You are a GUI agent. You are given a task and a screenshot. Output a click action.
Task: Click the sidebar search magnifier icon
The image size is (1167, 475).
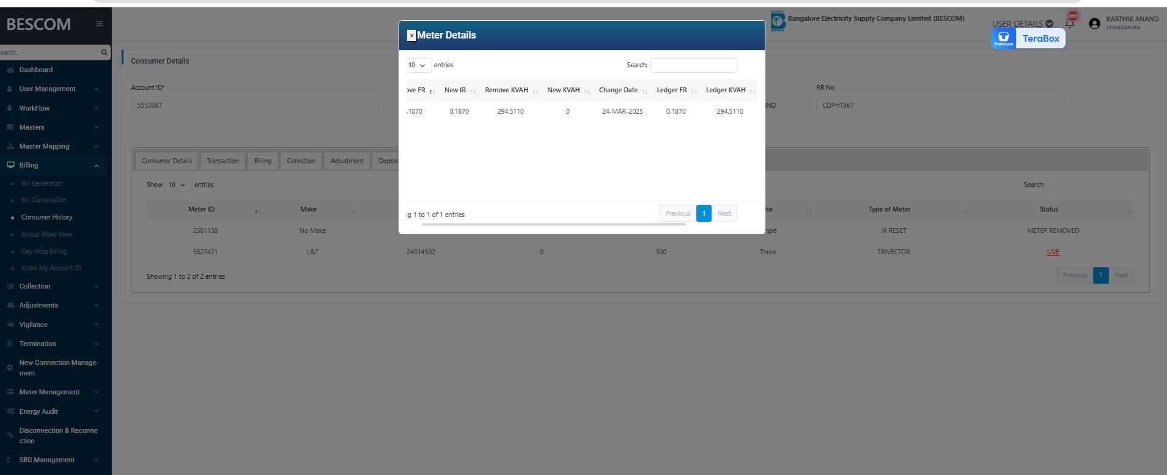click(104, 53)
